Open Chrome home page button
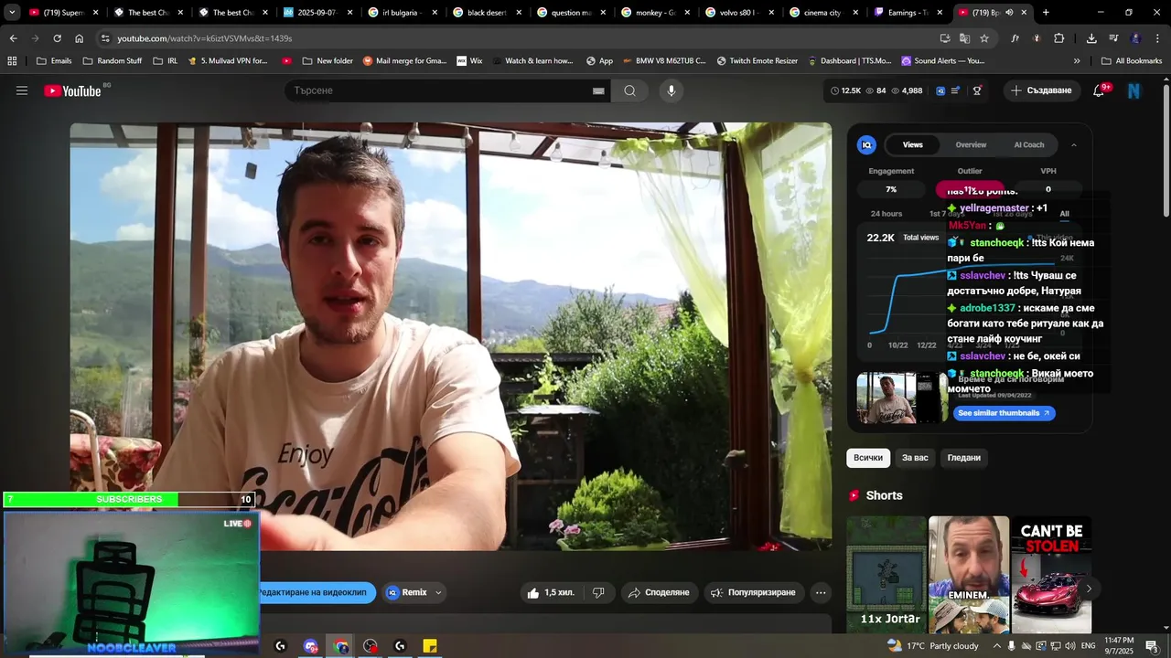The width and height of the screenshot is (1171, 658). point(79,38)
